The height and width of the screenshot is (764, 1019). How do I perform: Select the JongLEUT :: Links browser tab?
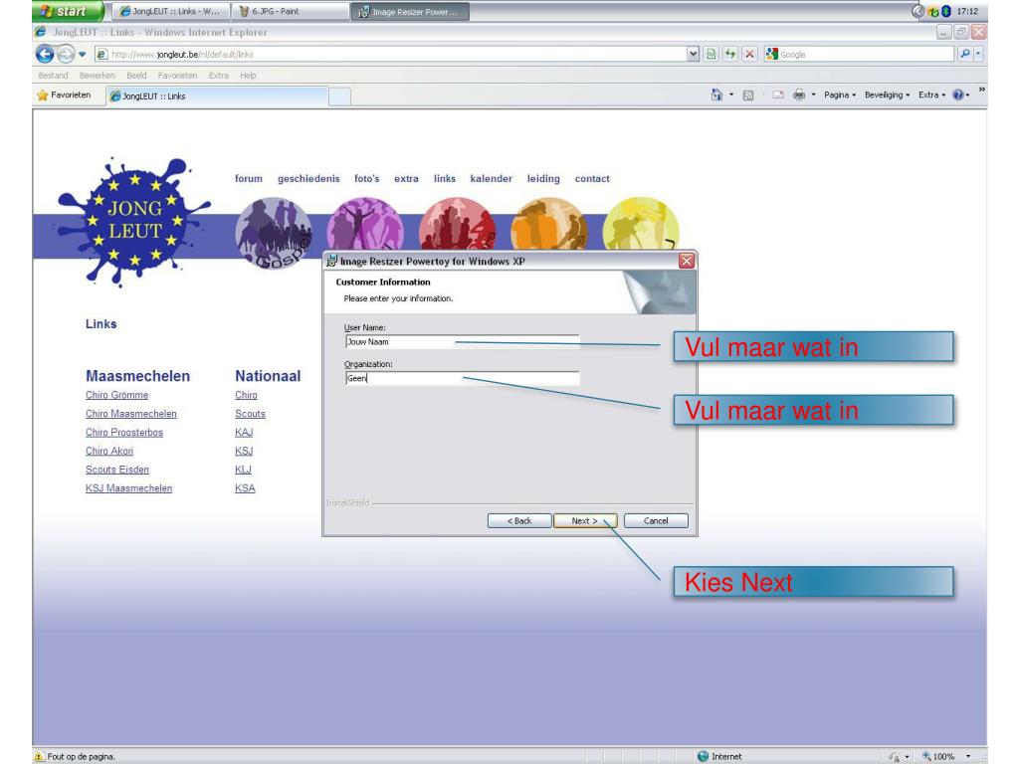(x=216, y=96)
